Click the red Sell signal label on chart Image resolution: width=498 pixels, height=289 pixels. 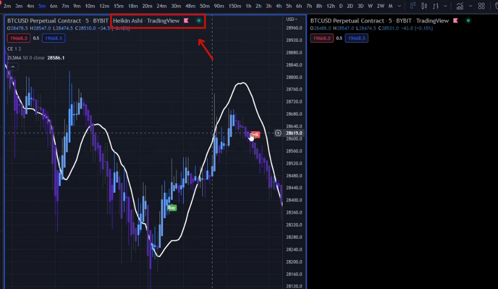(255, 134)
